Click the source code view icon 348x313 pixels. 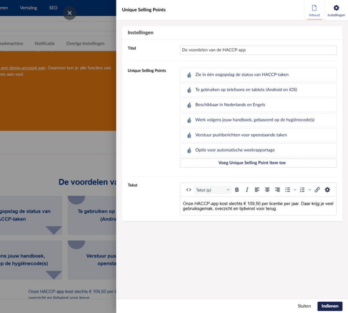point(189,190)
